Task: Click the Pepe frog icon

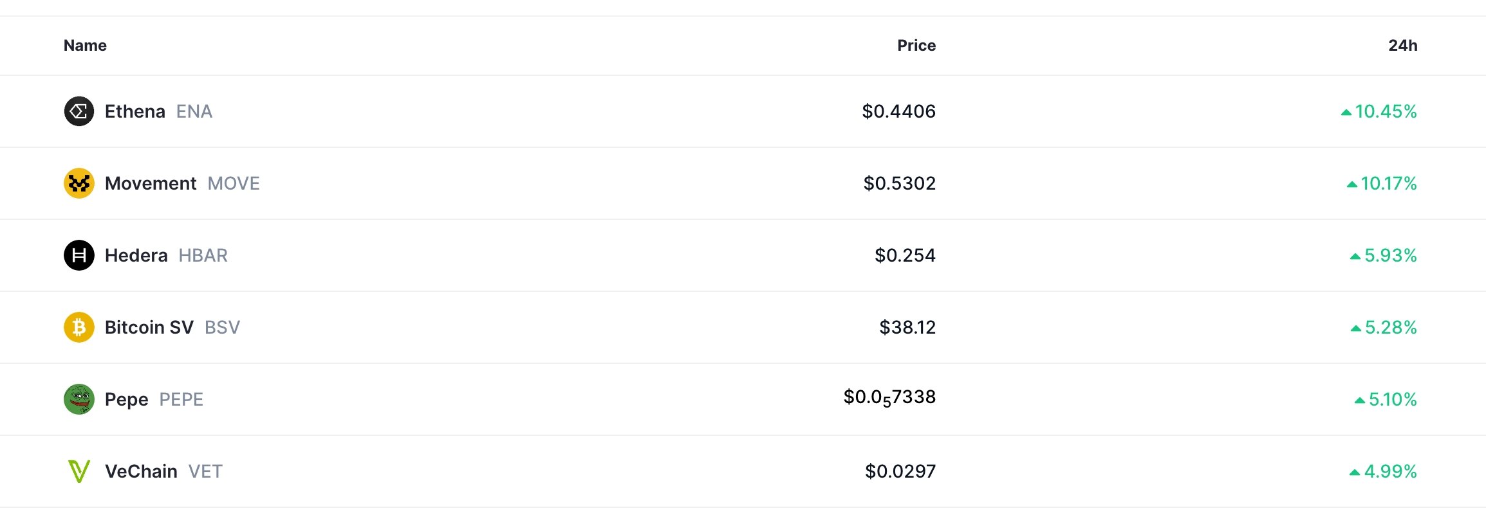Action: (x=79, y=399)
